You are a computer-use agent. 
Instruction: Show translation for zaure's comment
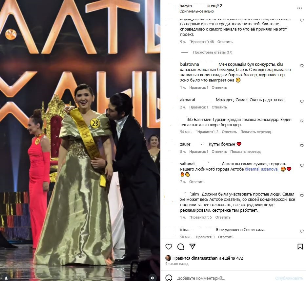pos(245,152)
